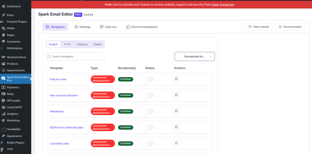The image size is (312, 154).
Task: Open the SEPA Direct Debit Mandate link
Action: [66, 127]
